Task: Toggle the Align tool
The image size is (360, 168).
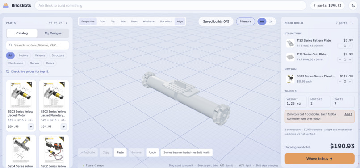Action: point(180,21)
